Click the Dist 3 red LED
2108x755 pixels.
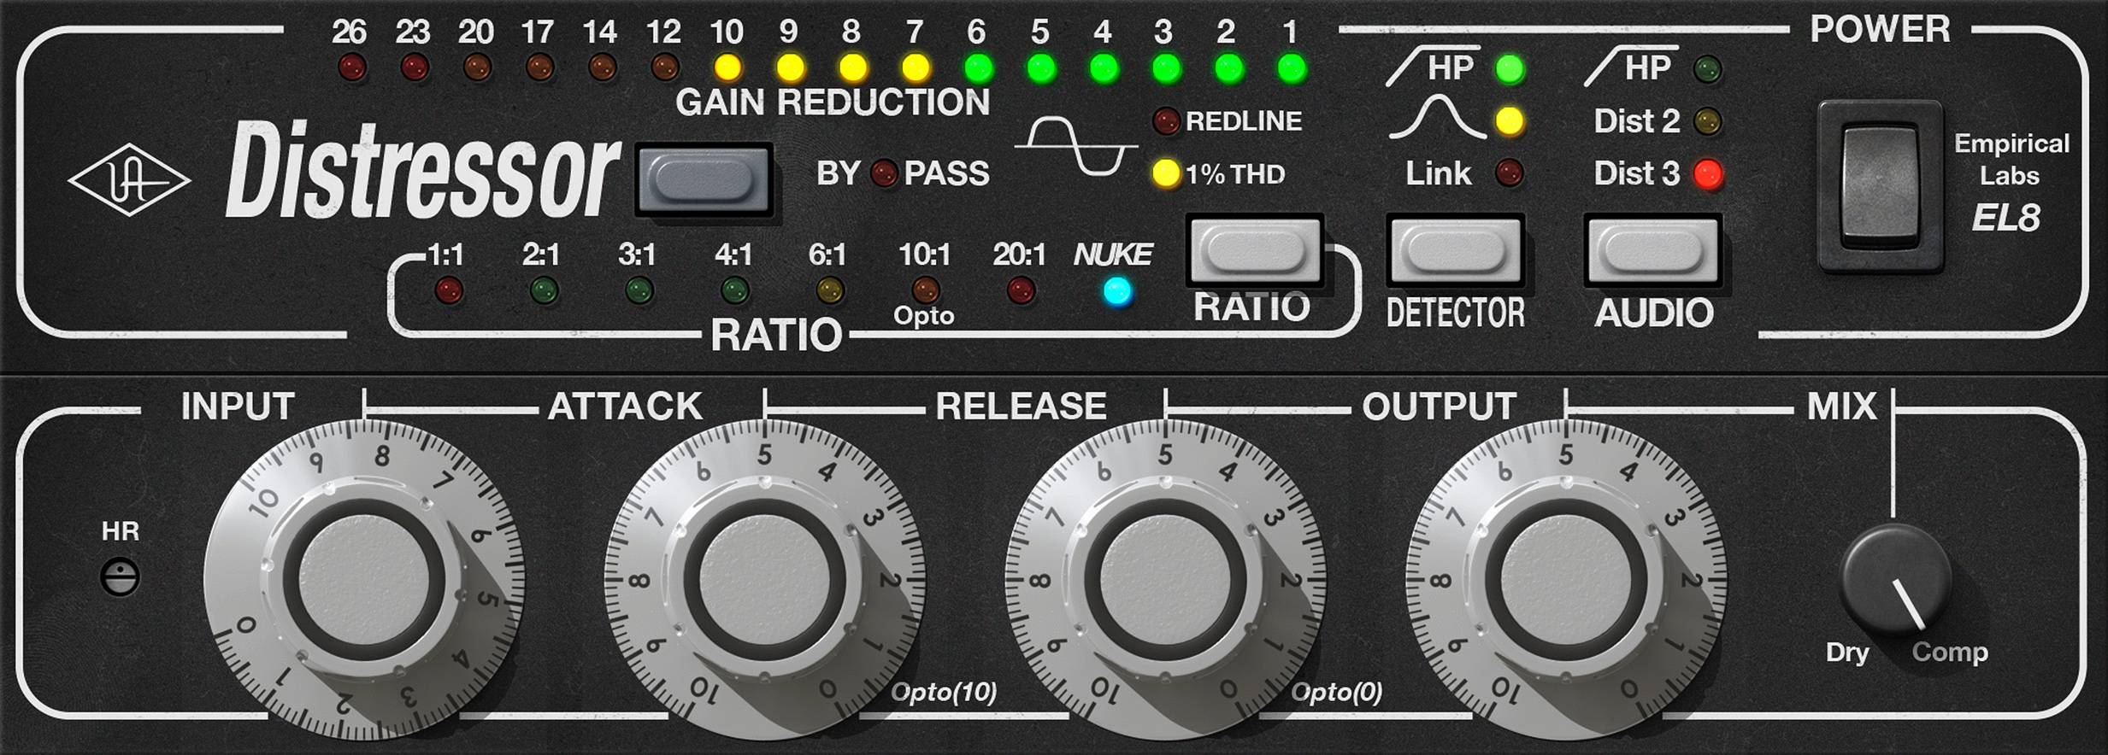tap(1708, 174)
